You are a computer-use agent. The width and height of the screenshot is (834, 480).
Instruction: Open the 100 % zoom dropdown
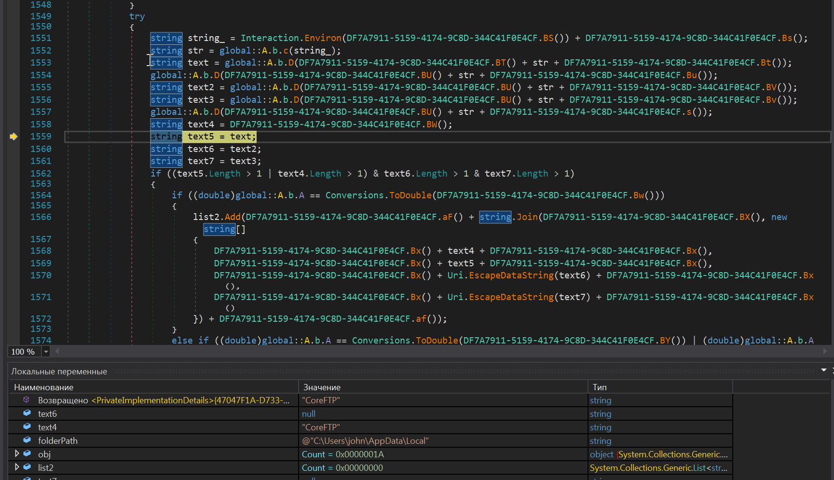(46, 352)
